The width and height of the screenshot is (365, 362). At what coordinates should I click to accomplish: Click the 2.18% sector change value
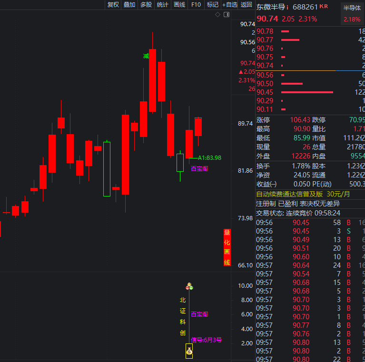pos(352,20)
